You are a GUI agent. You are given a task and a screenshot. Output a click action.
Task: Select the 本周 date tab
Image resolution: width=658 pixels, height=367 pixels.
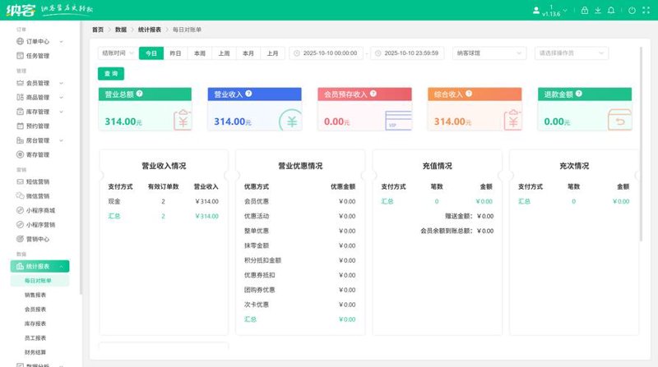[200, 53]
